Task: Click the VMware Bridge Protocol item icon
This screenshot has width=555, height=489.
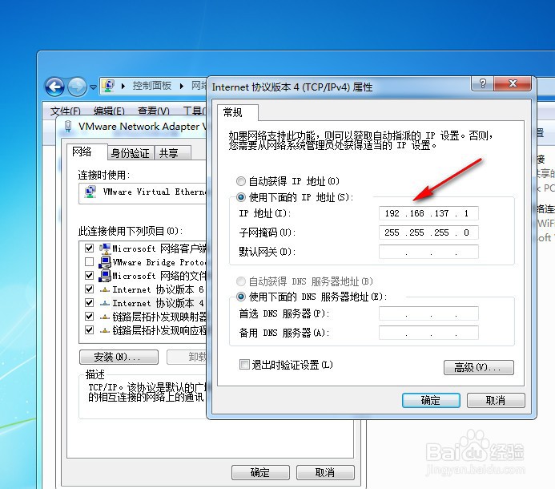Action: click(x=105, y=262)
